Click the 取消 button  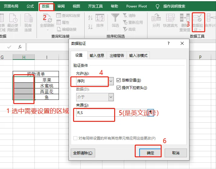point(176,153)
